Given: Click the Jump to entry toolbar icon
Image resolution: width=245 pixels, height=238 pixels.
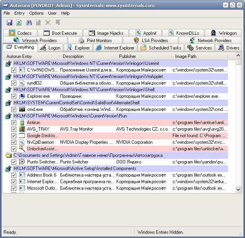Looking at the screenshot, I should (58, 23).
